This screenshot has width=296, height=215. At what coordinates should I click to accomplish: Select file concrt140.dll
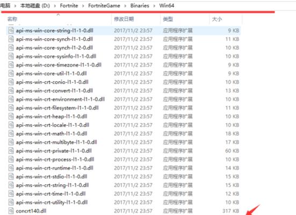(x=31, y=211)
